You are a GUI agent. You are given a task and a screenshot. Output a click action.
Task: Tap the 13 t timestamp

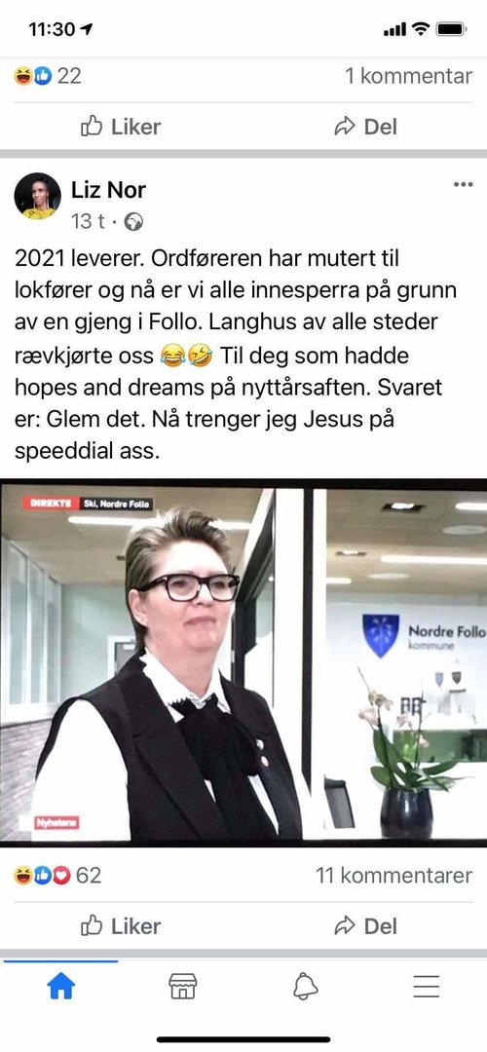coord(88,221)
